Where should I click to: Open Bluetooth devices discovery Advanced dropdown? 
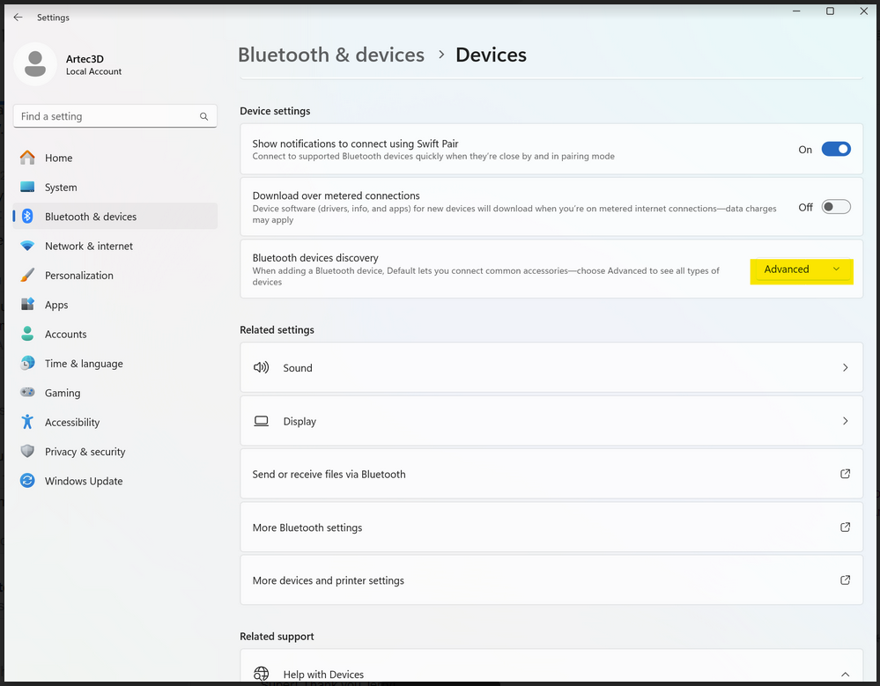point(802,269)
